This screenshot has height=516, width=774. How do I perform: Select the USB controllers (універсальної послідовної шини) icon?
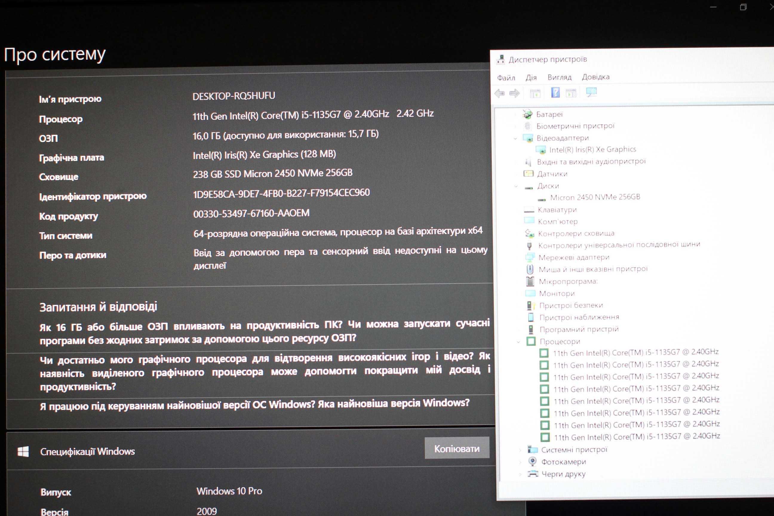pyautogui.click(x=529, y=246)
